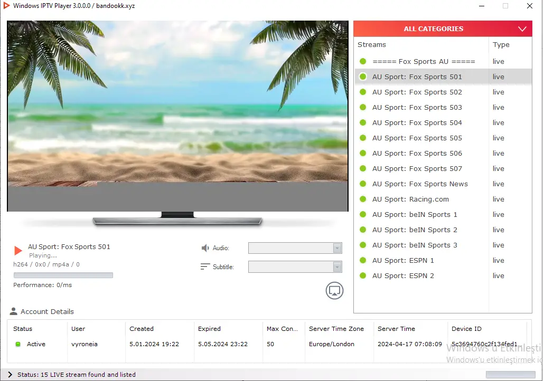Click the status bar progress indicator
544x381 pixels.
(510, 375)
